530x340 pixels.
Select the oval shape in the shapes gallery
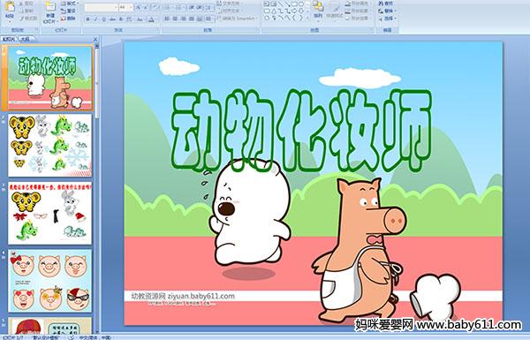click(302, 4)
